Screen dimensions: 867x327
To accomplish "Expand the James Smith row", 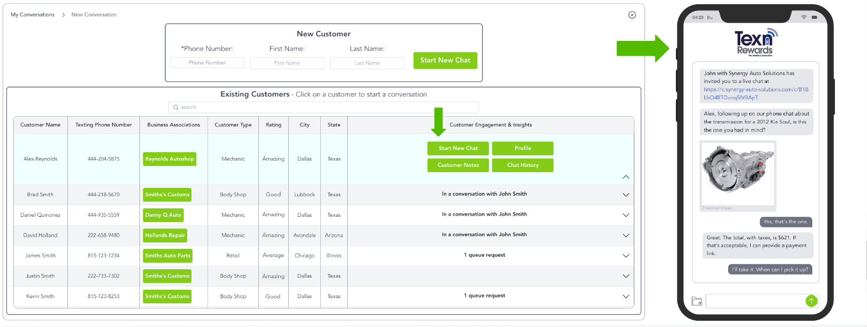I will click(x=626, y=256).
